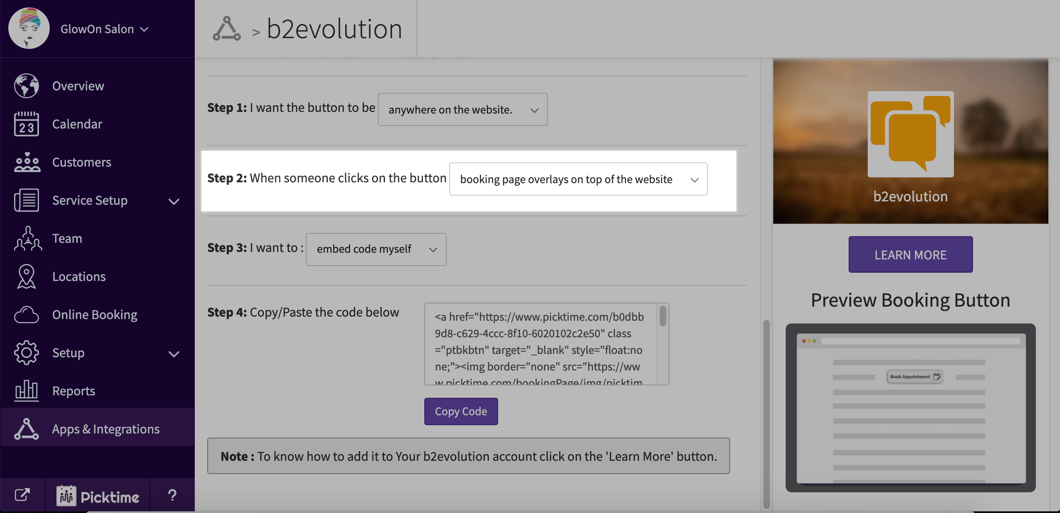Viewport: 1060px width, 513px height.
Task: Open the Calendar icon in sidebar
Action: (x=27, y=124)
